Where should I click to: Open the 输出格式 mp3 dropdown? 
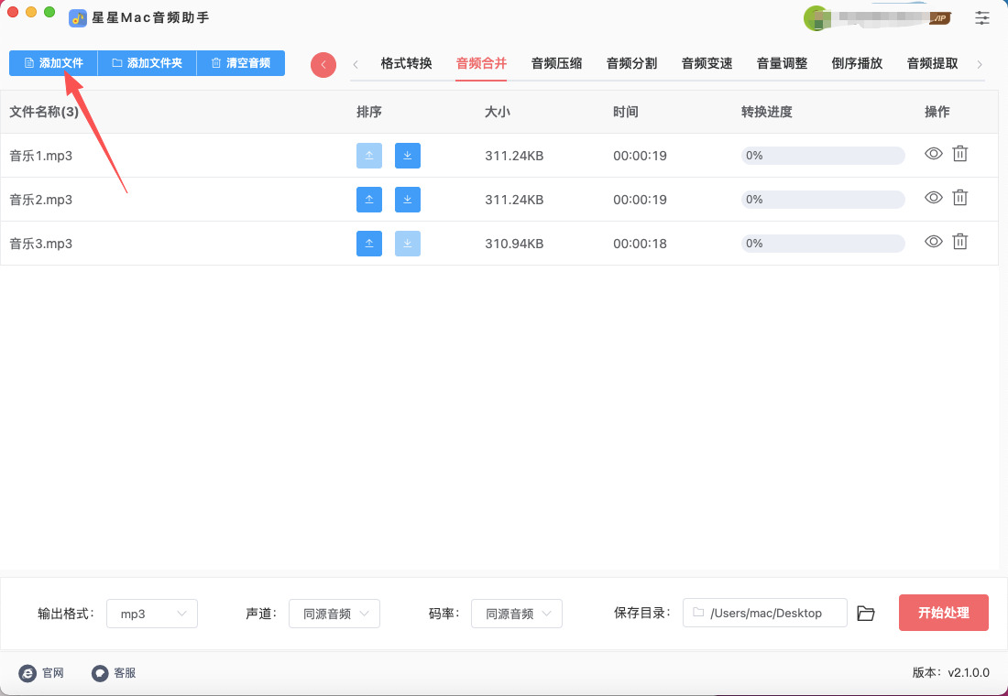[152, 614]
